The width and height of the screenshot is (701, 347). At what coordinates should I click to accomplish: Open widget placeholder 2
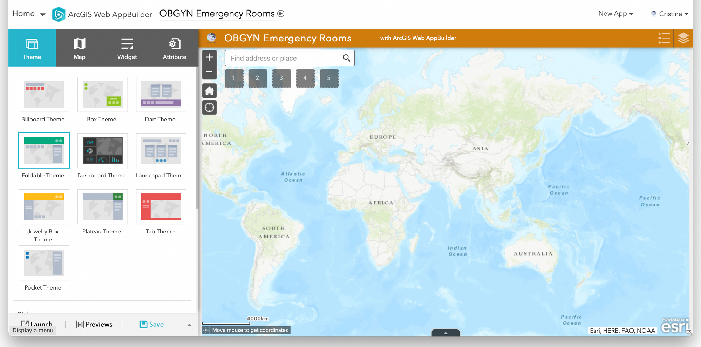coord(258,78)
